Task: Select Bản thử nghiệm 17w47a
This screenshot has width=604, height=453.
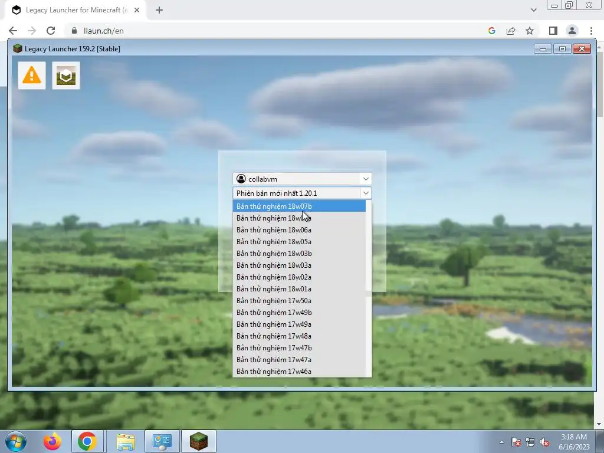Action: click(x=299, y=360)
